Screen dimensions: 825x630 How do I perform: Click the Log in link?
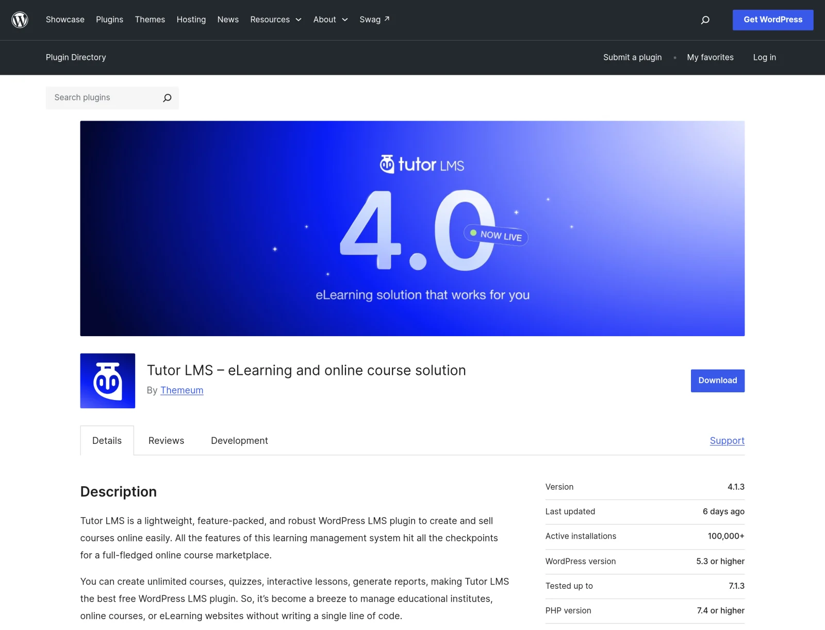click(x=764, y=57)
